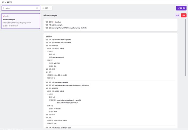Click the 수정 edit button
Viewport: 188px width, 130px height.
pyautogui.click(x=178, y=15)
